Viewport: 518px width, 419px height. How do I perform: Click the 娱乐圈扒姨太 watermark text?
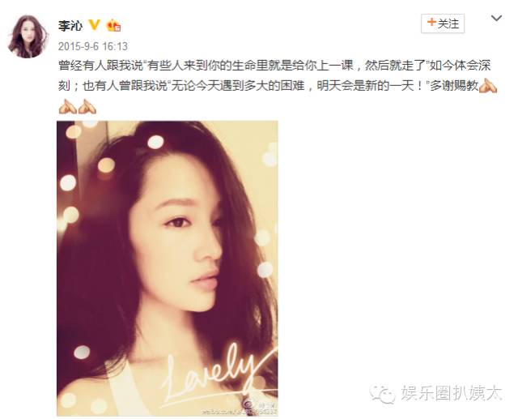(x=452, y=393)
